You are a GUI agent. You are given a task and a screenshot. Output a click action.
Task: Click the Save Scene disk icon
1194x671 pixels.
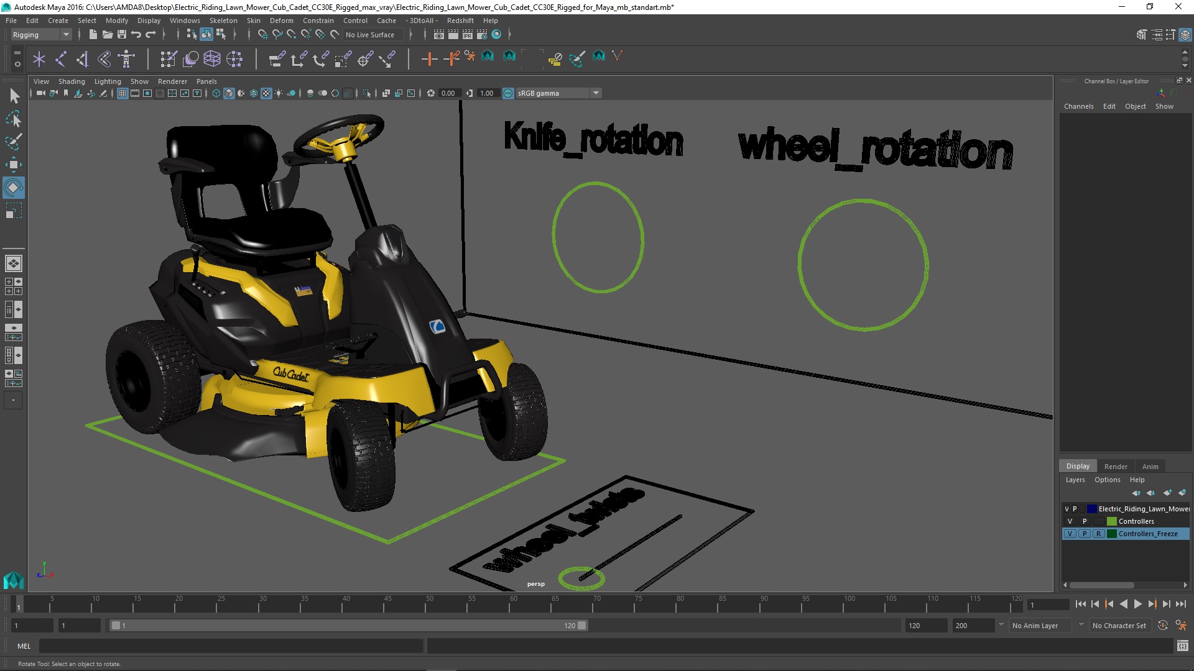pyautogui.click(x=122, y=35)
